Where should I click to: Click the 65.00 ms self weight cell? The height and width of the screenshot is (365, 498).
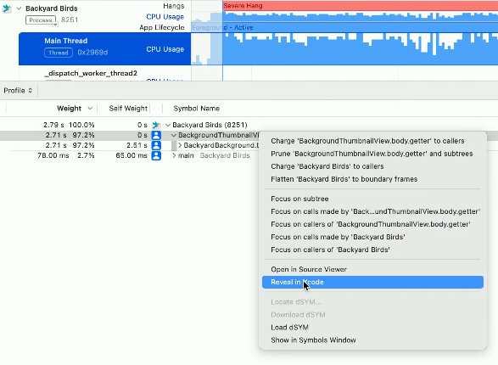[131, 155]
